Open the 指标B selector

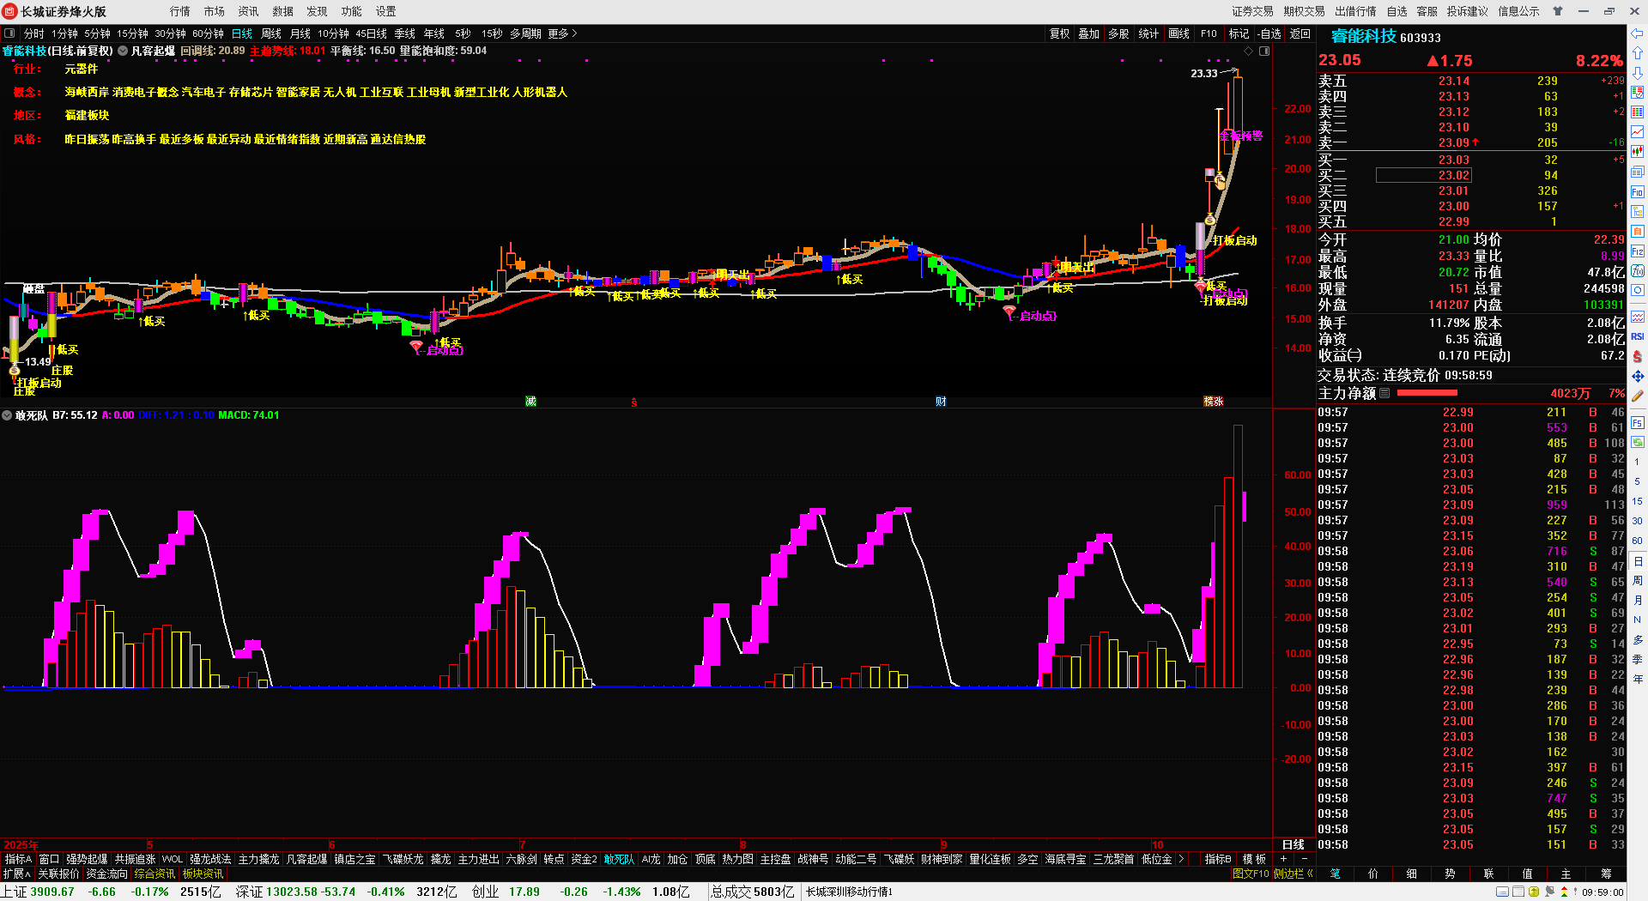[1218, 859]
